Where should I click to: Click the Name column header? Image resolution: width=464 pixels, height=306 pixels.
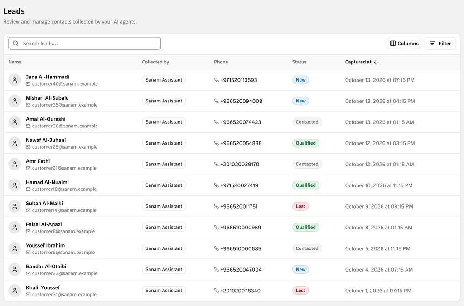click(15, 62)
